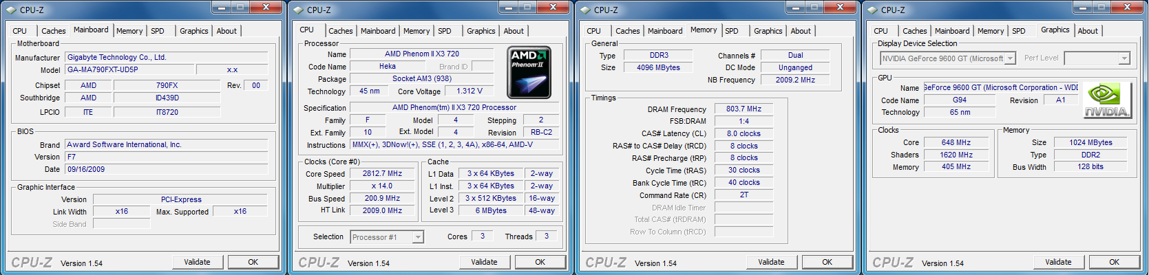
Task: Click the DRAM Frequency value field
Action: coord(744,109)
